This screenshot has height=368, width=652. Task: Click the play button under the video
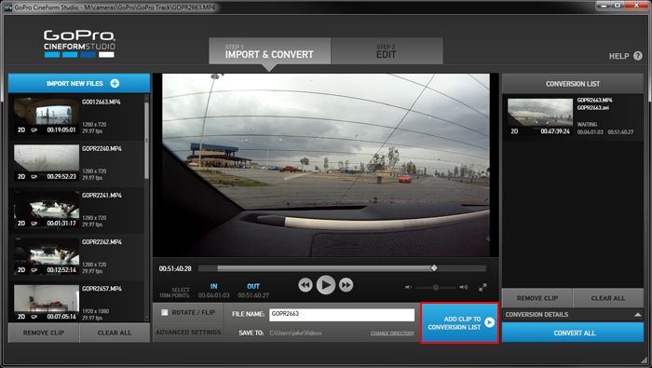click(326, 285)
